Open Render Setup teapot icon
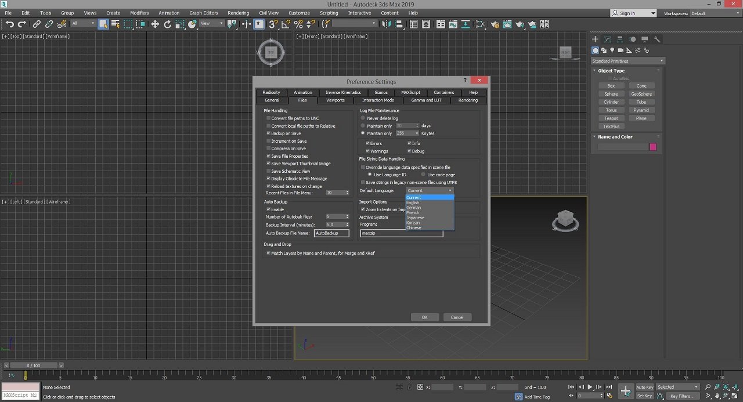 click(x=495, y=24)
